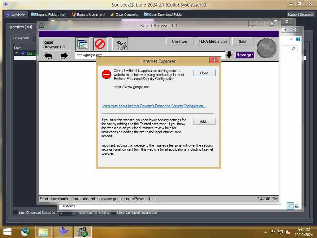Click the Navegar button
Image resolution: width=317 pixels, height=238 pixels.
coord(245,55)
